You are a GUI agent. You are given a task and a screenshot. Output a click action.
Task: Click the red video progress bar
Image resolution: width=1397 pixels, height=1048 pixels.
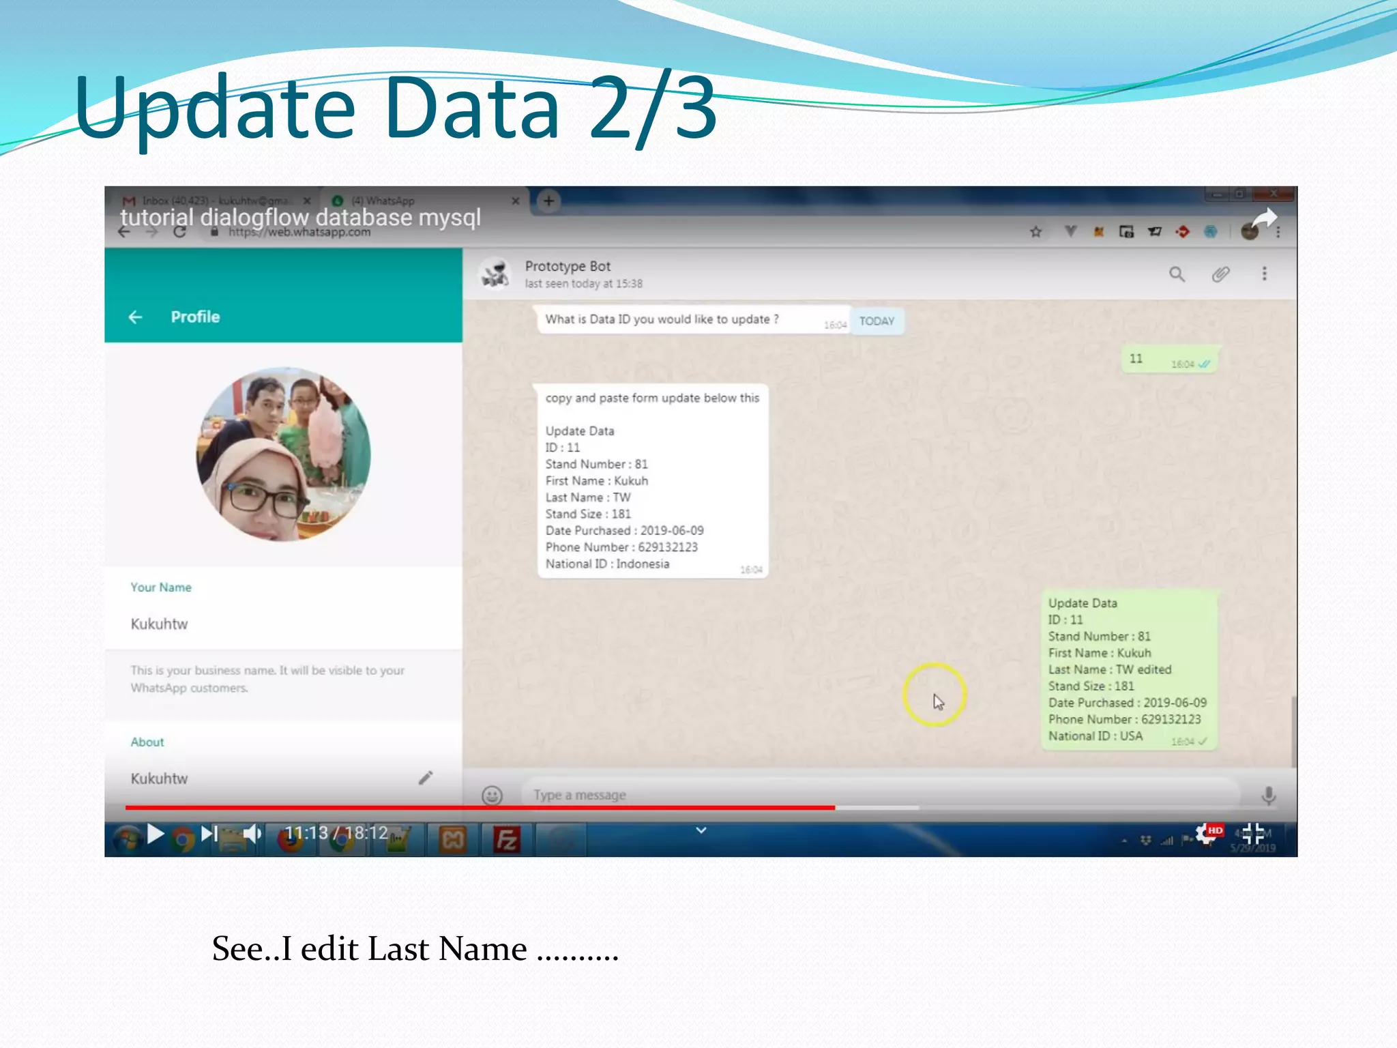pos(477,808)
